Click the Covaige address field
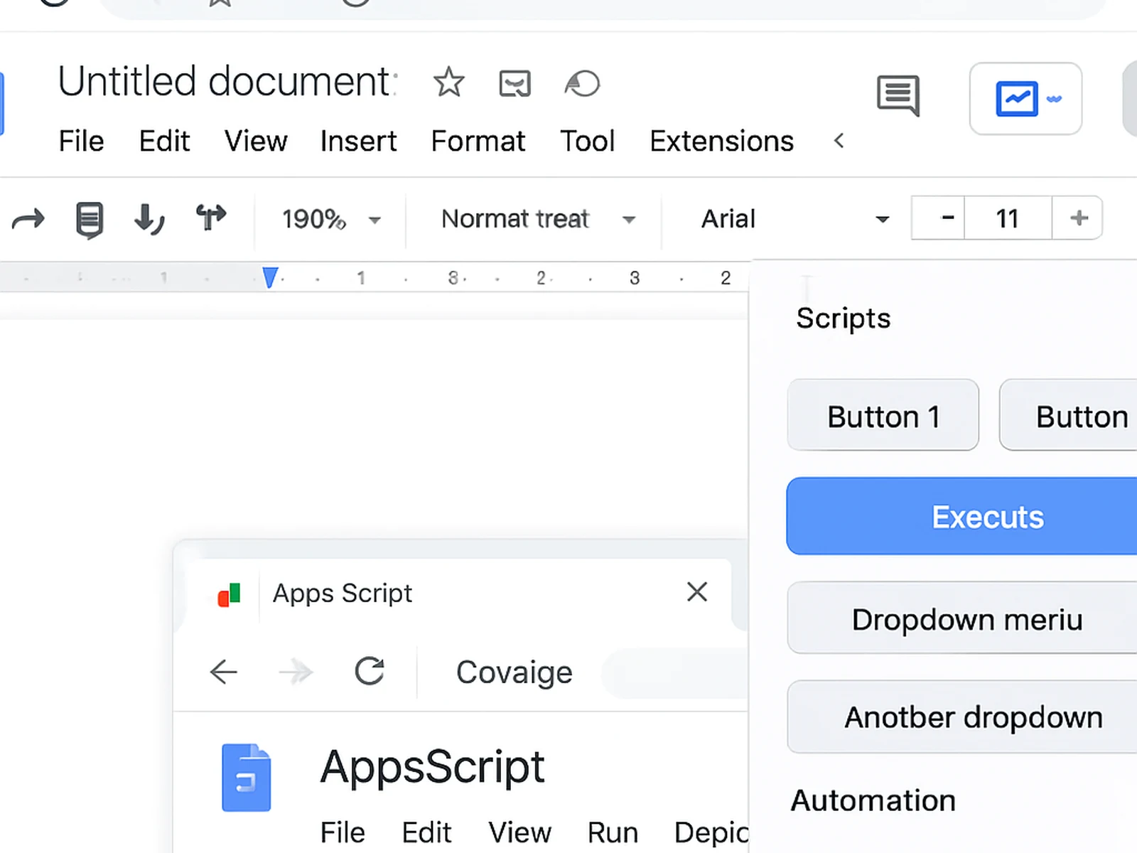 click(x=514, y=672)
